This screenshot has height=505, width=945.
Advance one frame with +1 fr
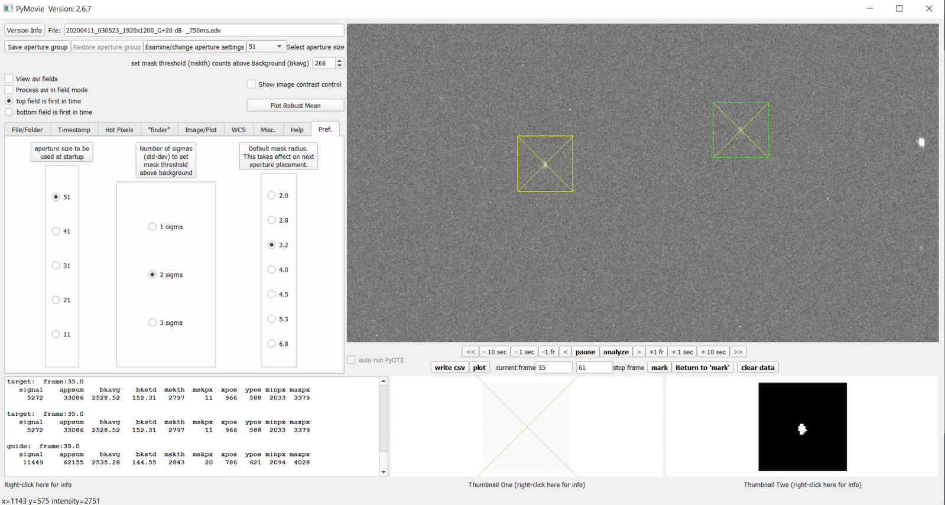657,352
